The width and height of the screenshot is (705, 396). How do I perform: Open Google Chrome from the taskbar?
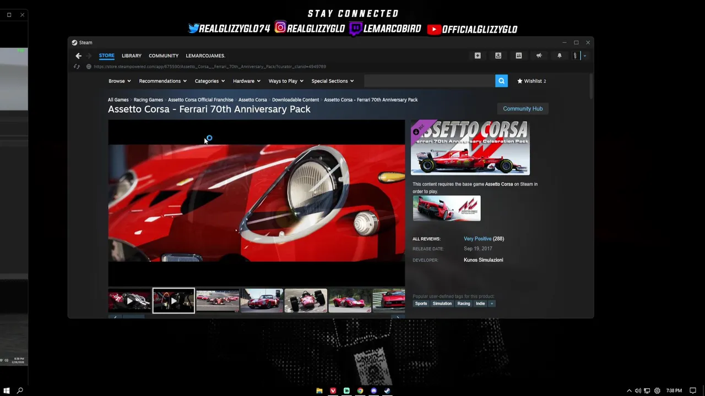pyautogui.click(x=360, y=391)
